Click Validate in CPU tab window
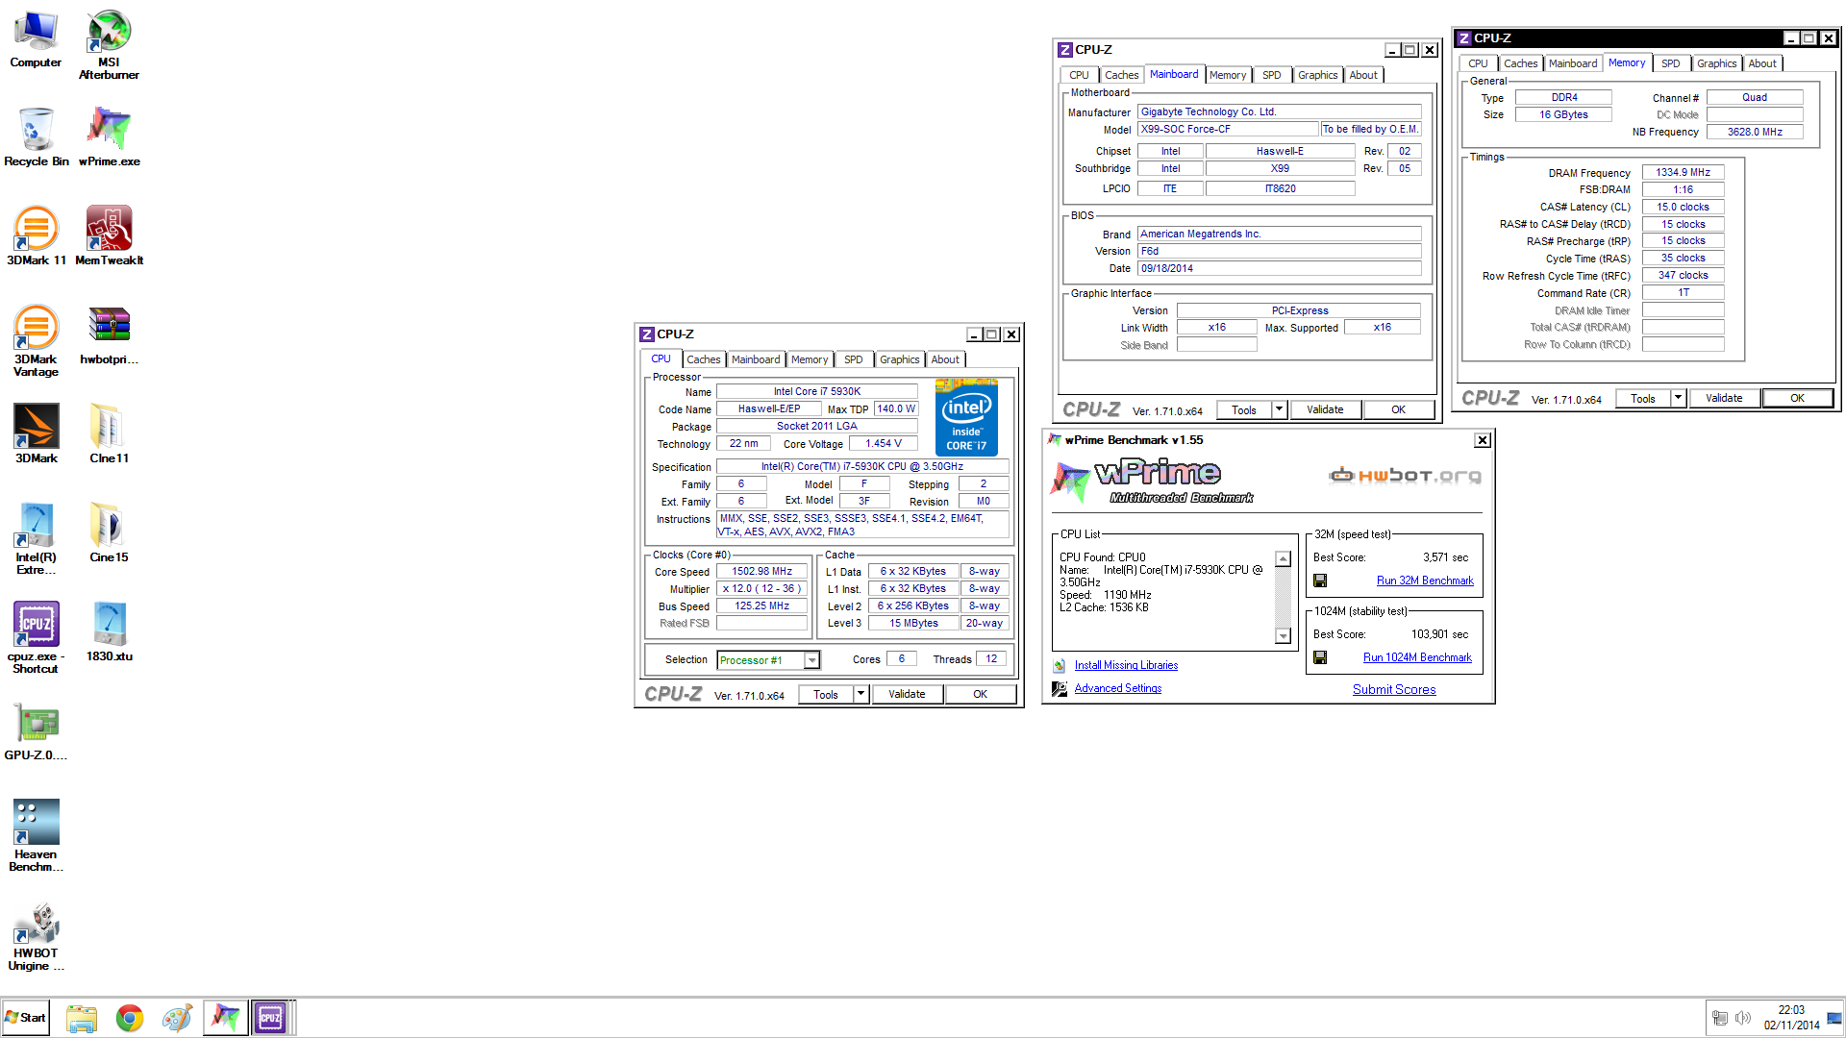This screenshot has width=1846, height=1038. coord(907,694)
